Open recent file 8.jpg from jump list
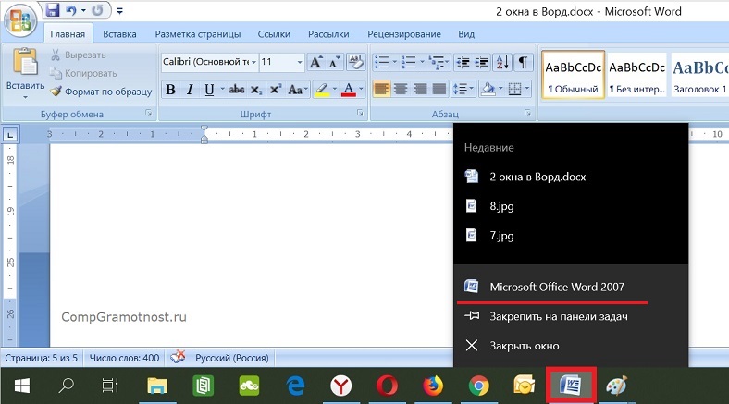 [x=571, y=206]
